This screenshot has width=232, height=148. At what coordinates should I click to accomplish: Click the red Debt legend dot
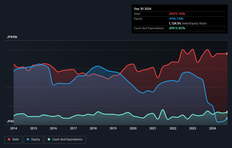click(x=9, y=139)
